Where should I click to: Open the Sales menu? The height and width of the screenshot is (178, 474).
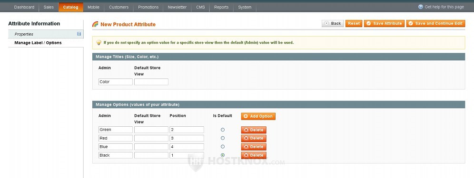click(49, 7)
